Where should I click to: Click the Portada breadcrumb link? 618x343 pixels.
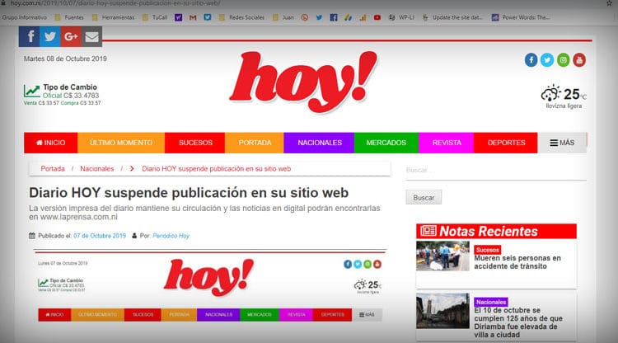[x=53, y=169]
